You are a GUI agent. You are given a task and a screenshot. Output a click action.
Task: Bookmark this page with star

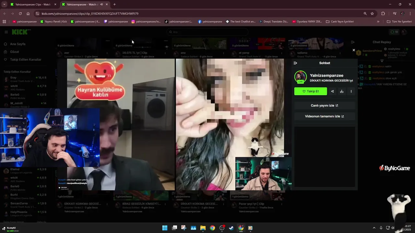pos(372,14)
